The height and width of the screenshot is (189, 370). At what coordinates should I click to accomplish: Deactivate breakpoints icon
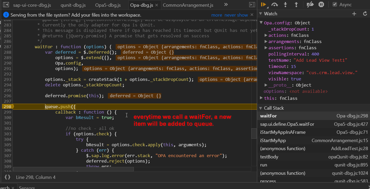tap(310, 4)
